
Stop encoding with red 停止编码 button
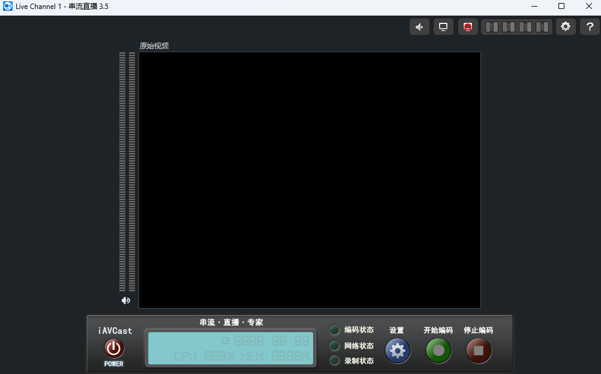point(479,351)
